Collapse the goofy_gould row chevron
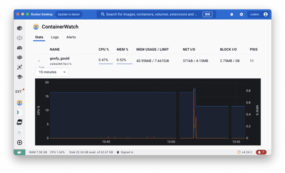Screen dimensions: 285x173 pyautogui.click(x=39, y=61)
